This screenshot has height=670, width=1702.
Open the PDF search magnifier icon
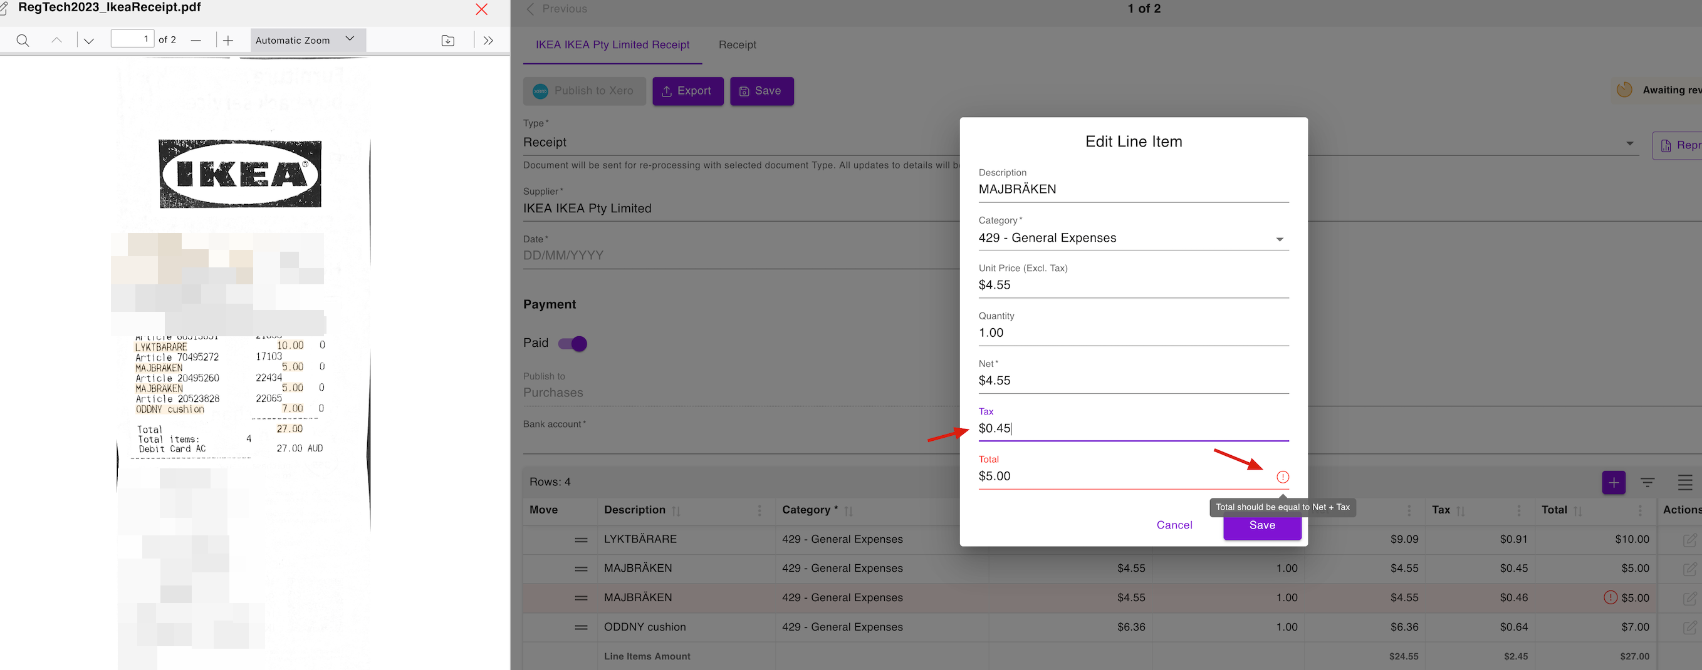(23, 40)
